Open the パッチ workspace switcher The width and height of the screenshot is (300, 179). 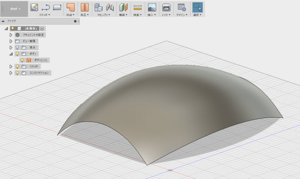coord(14,9)
